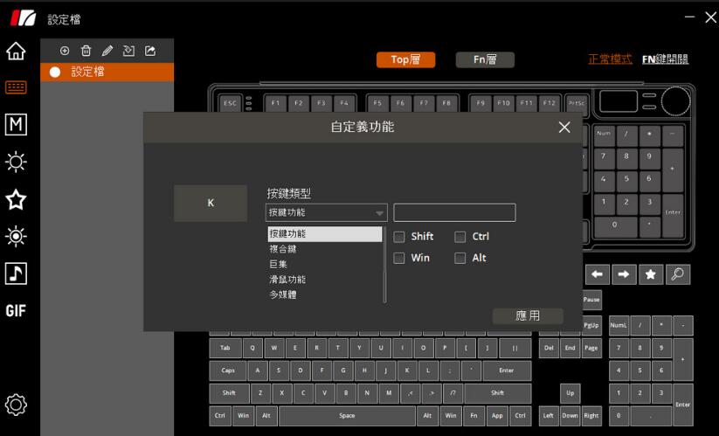
Task: Enable the Shift modifier checkbox
Action: coord(399,237)
